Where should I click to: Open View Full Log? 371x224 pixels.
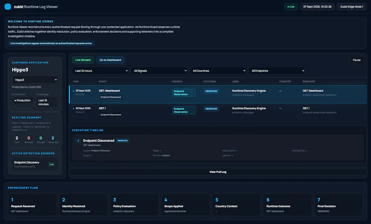(218, 172)
